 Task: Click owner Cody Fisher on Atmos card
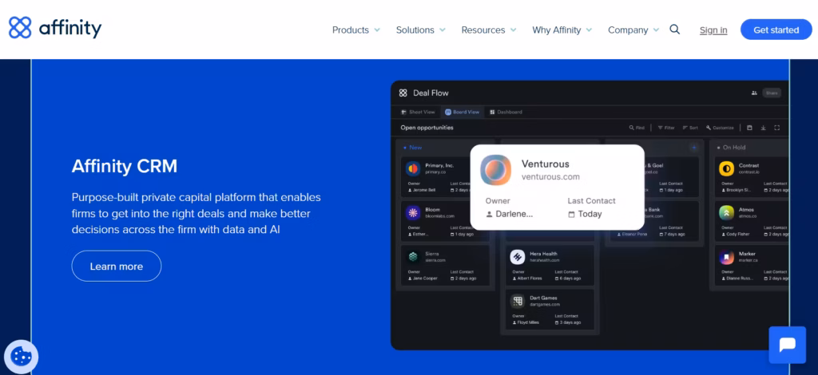point(735,235)
